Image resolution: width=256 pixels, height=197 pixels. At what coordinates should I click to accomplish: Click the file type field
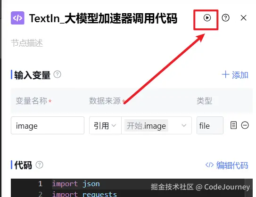tap(210, 125)
